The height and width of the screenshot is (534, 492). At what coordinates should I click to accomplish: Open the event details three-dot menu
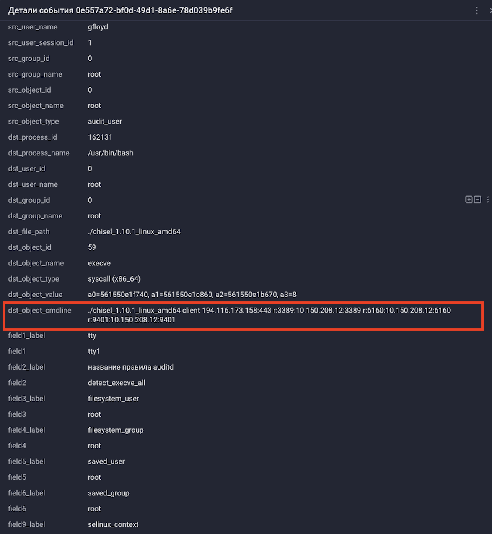pos(477,10)
